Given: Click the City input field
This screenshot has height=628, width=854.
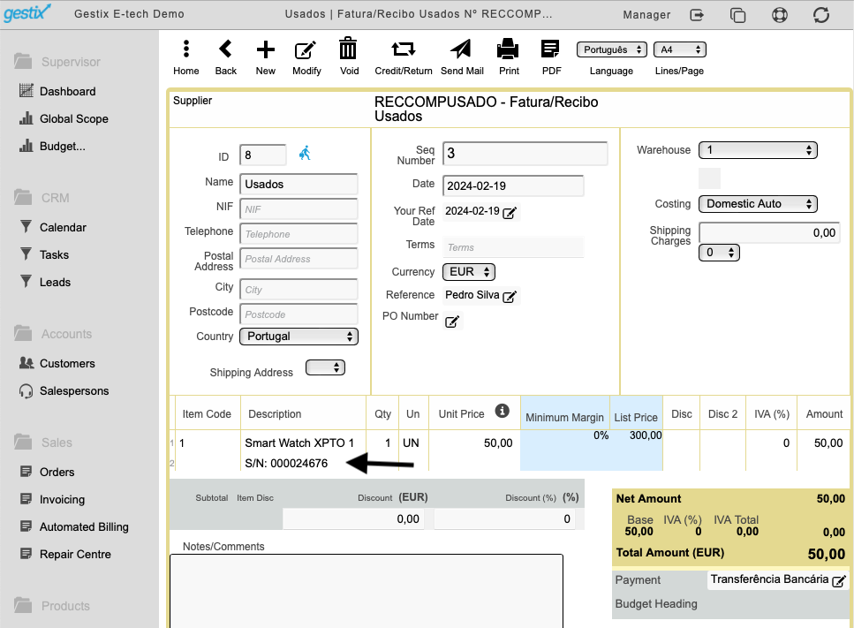Looking at the screenshot, I should pyautogui.click(x=299, y=289).
